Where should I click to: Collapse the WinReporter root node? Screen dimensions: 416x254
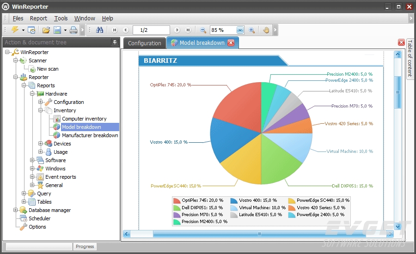7,52
